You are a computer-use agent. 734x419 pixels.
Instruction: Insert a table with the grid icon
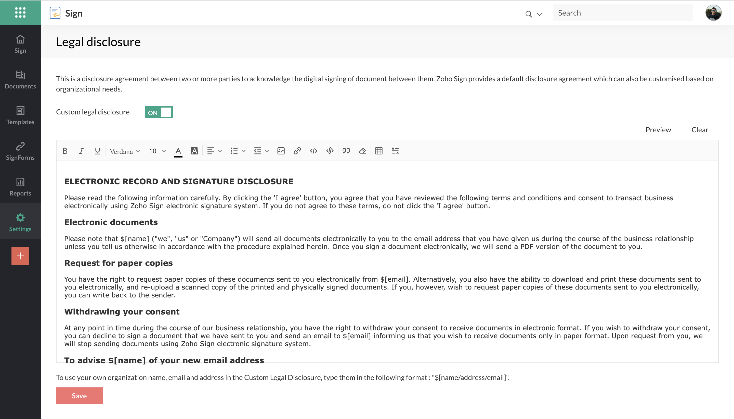[x=379, y=151]
